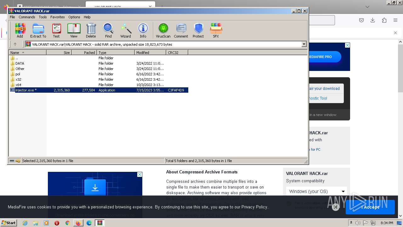Close the Firefox notification bar X
The height and width of the screenshot is (227, 403).
(395, 33)
